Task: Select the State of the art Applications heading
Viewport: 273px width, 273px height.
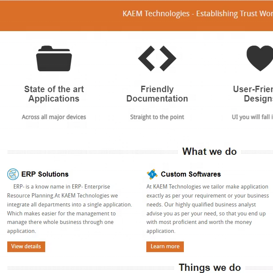Action: point(54,94)
